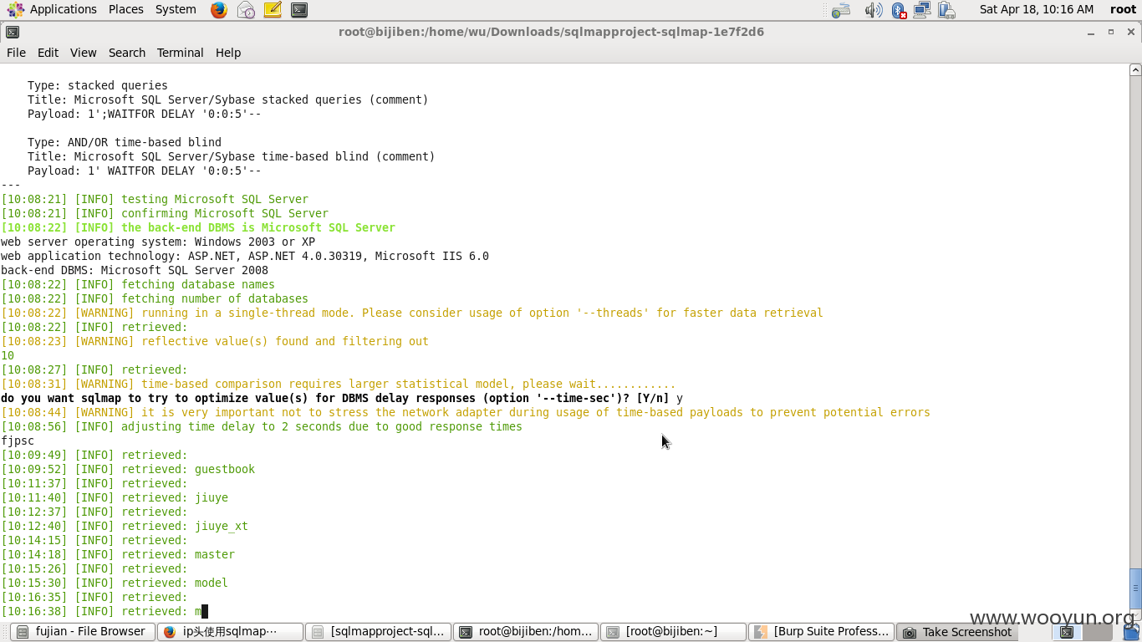Viewport: 1142px width, 642px height.
Task: Click scrollbar down arrow in terminal
Action: (1135, 613)
